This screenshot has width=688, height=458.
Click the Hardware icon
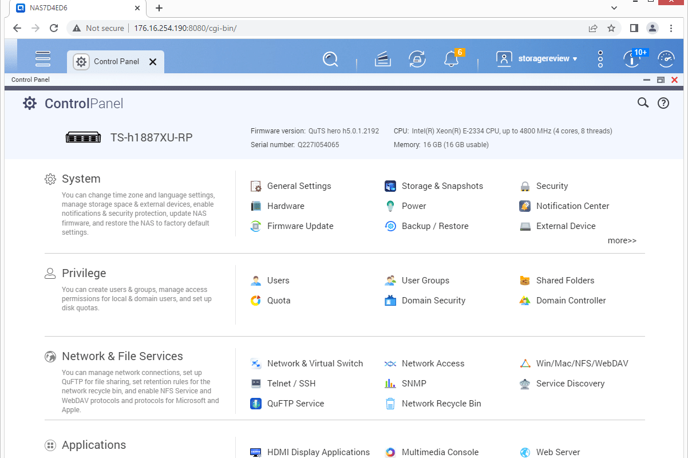coord(256,206)
